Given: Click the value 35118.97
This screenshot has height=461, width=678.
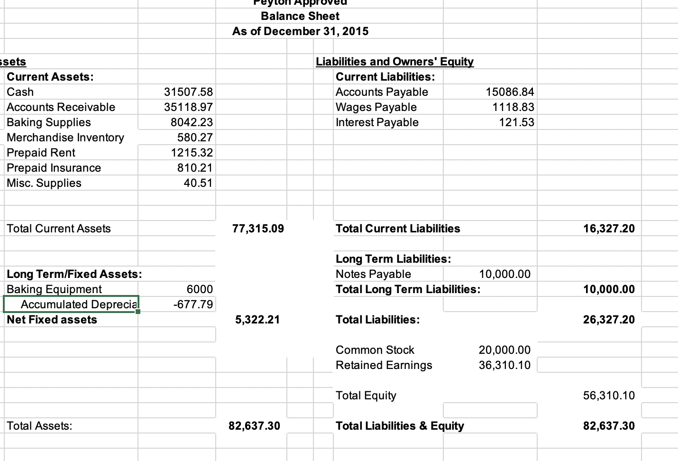Looking at the screenshot, I should point(188,107).
